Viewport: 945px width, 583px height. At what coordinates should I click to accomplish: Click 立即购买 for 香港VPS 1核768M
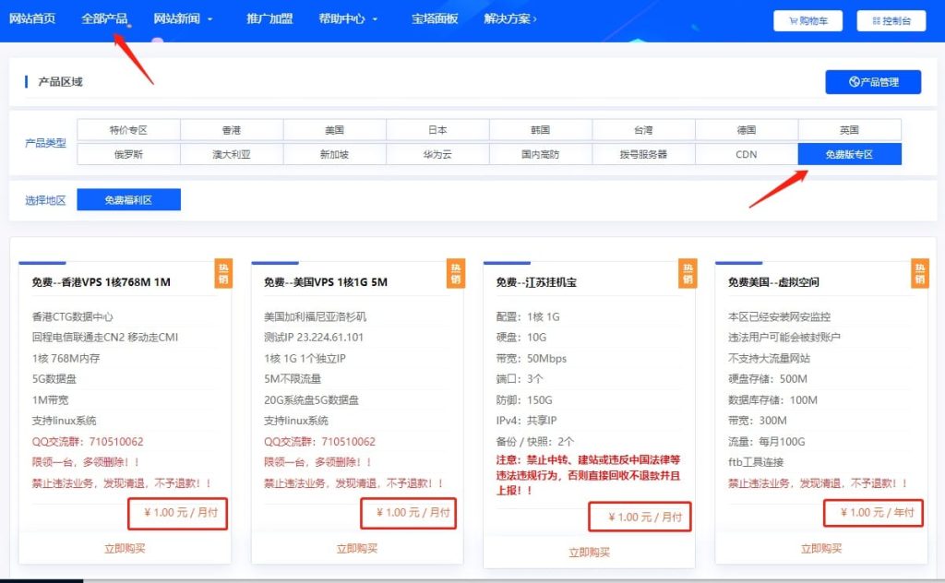pos(125,548)
